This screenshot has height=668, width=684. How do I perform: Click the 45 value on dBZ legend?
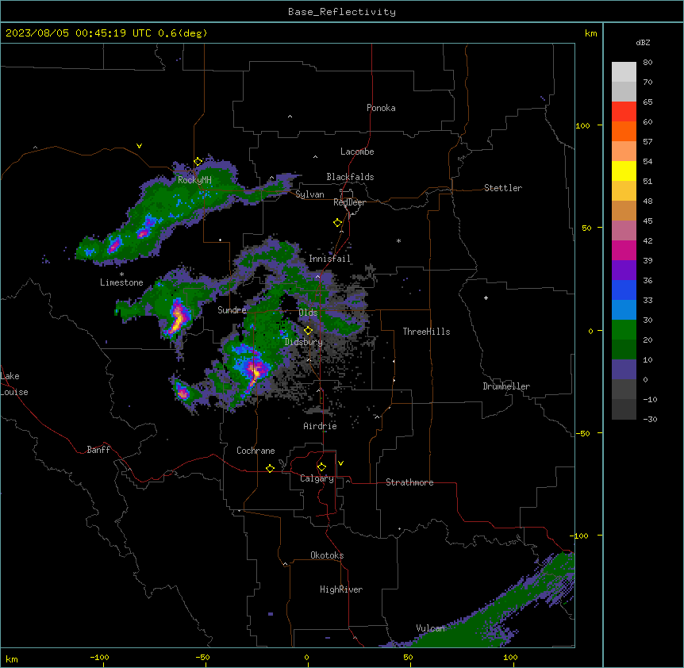coord(647,221)
